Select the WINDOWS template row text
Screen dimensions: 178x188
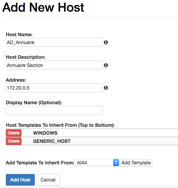pos(45,133)
